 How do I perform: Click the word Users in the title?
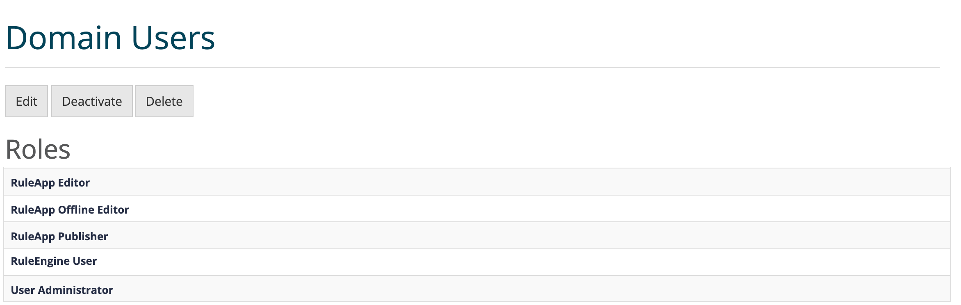coord(173,38)
